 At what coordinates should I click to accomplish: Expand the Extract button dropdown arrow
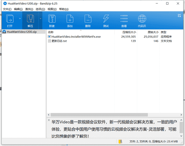coord(40,19)
